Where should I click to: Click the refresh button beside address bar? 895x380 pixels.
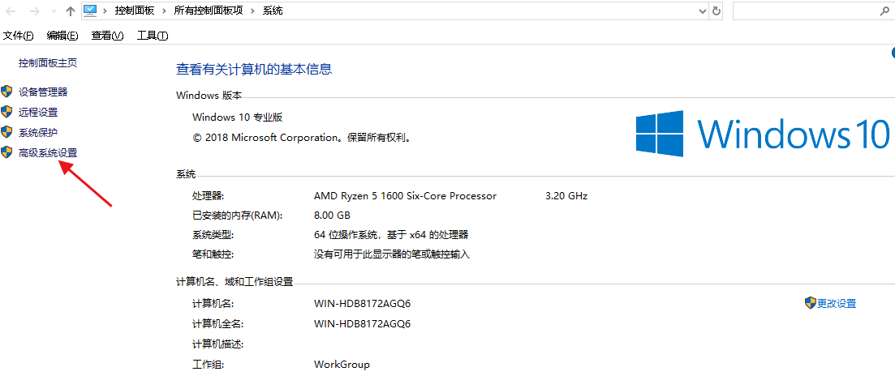coord(717,11)
